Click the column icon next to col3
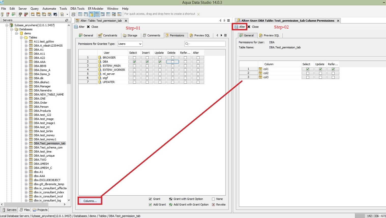This screenshot has width=386, height=218. click(260, 77)
